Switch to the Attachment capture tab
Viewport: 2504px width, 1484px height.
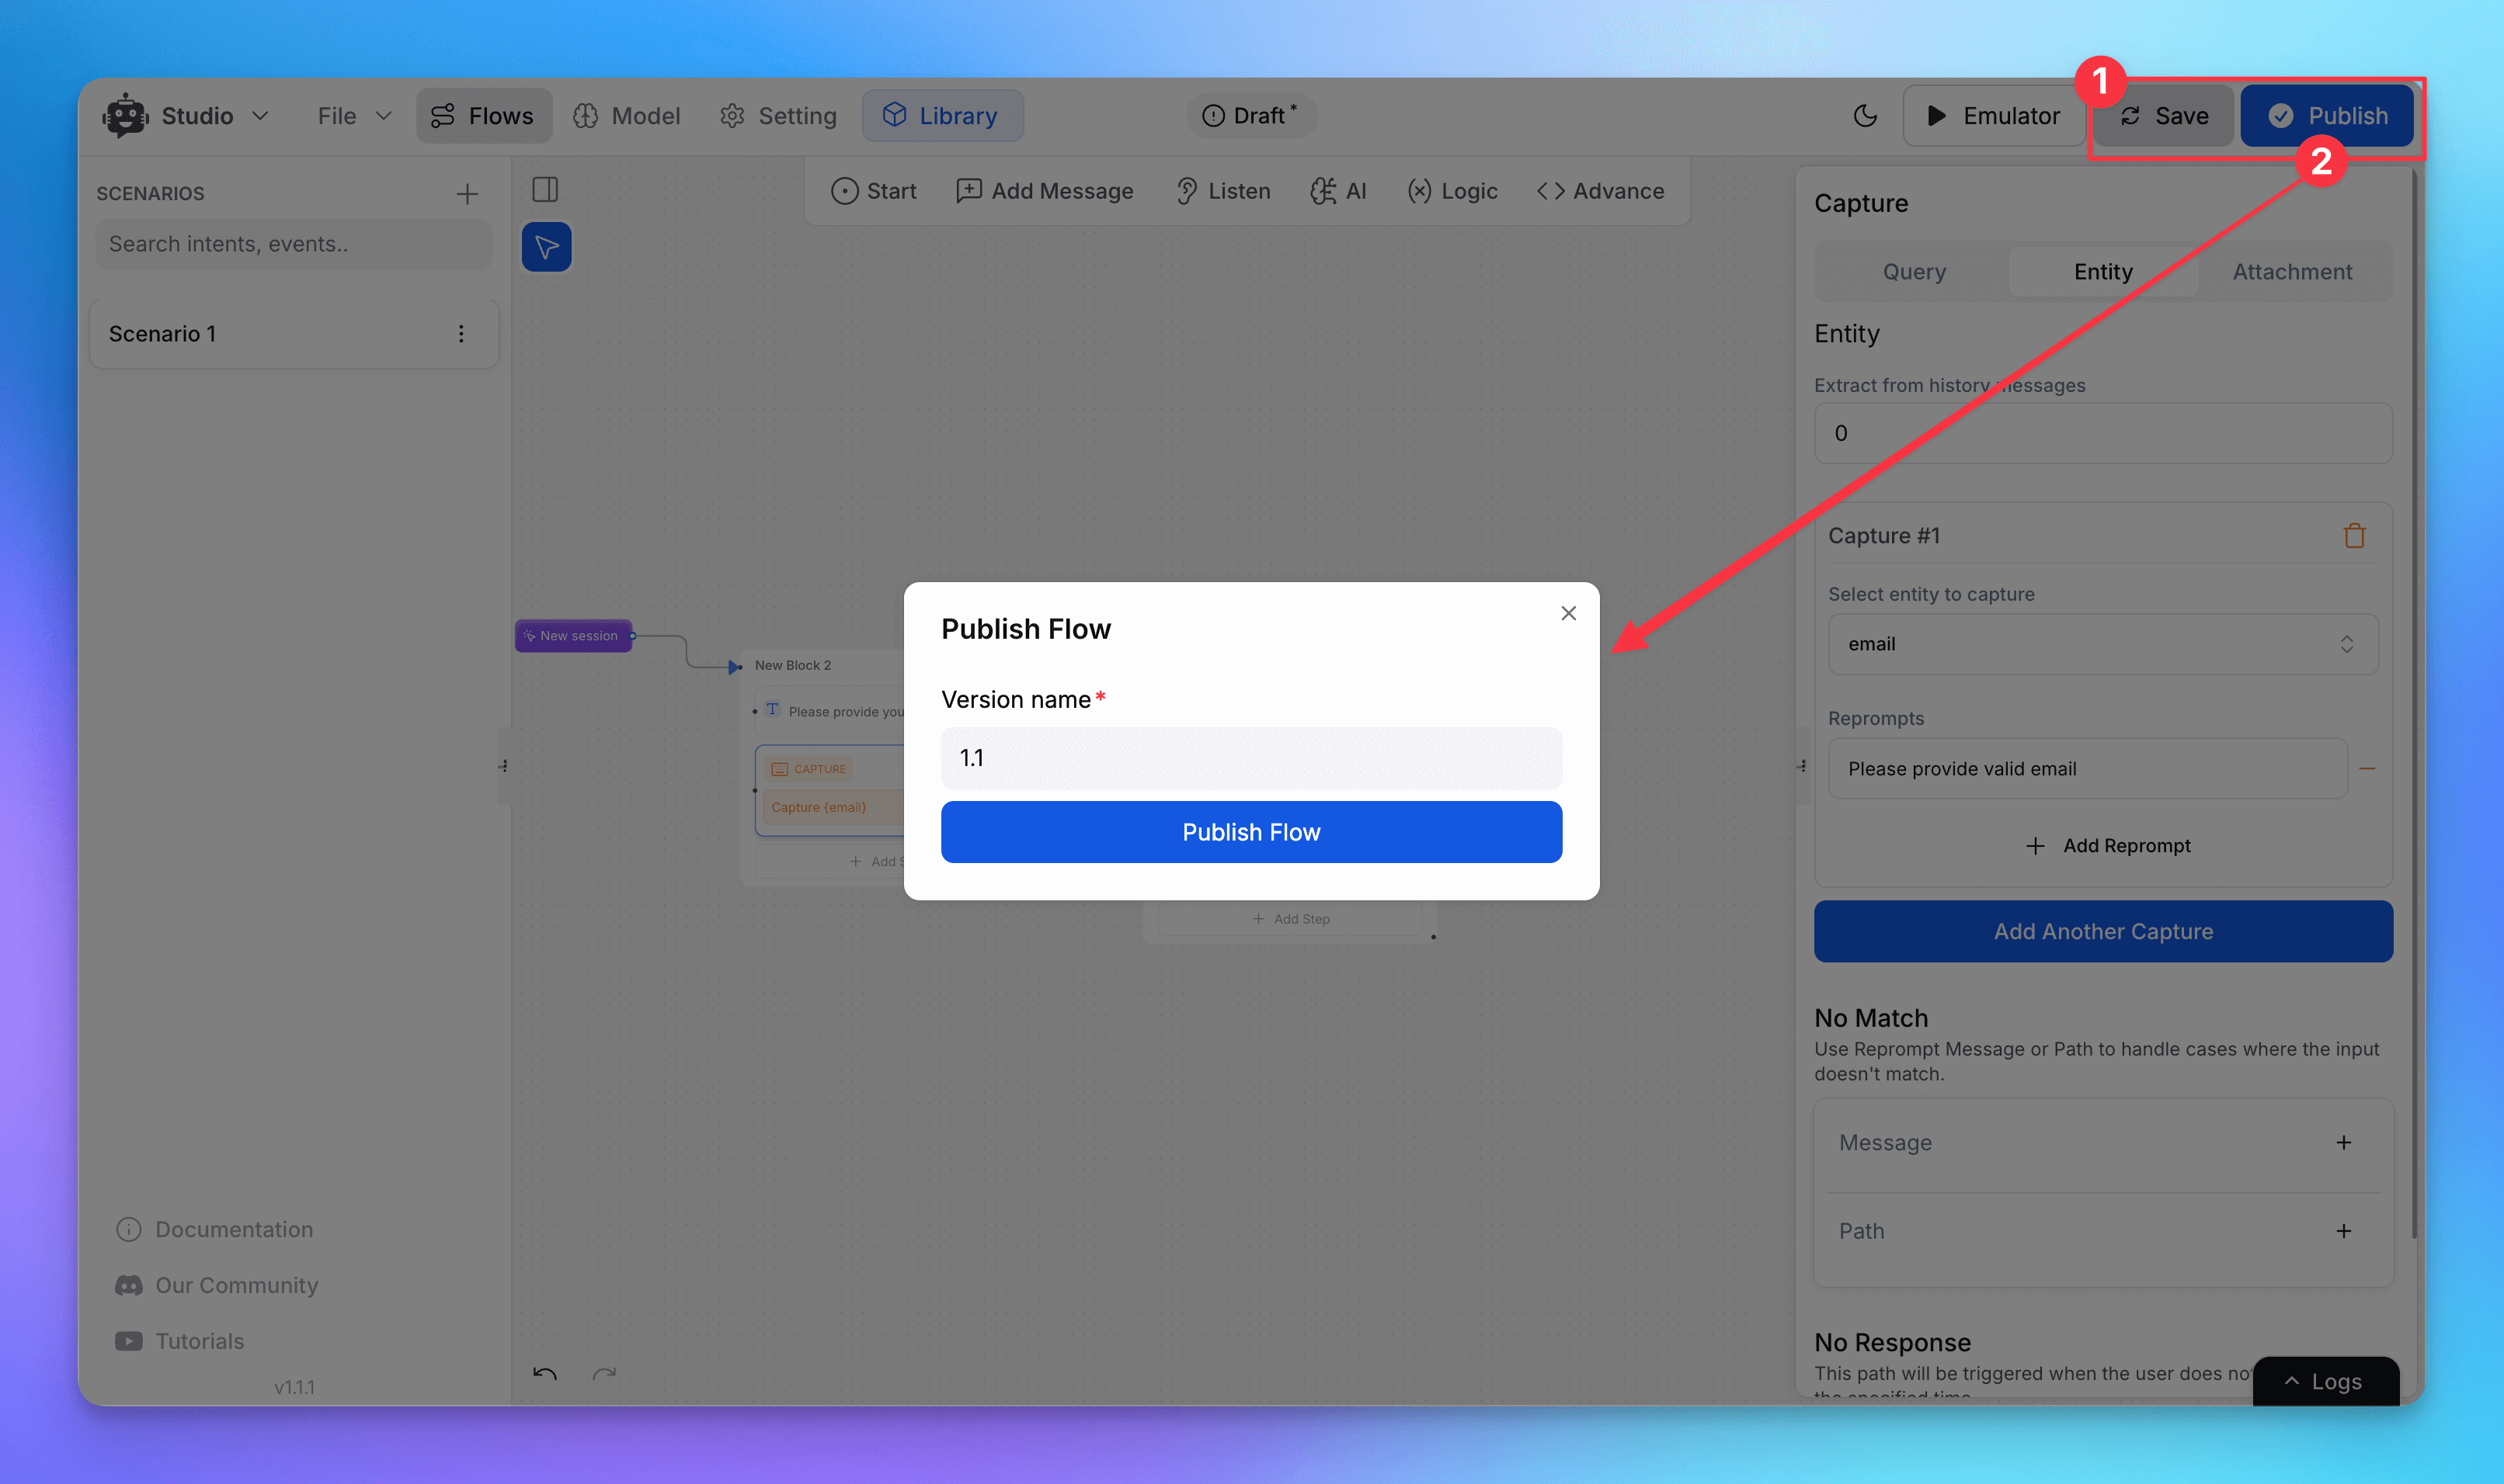pyautogui.click(x=2292, y=272)
